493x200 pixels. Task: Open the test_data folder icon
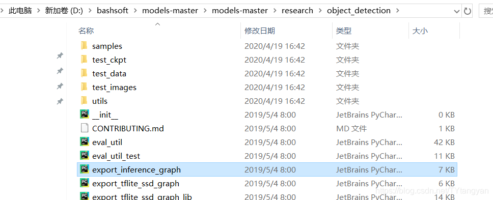tap(84, 73)
